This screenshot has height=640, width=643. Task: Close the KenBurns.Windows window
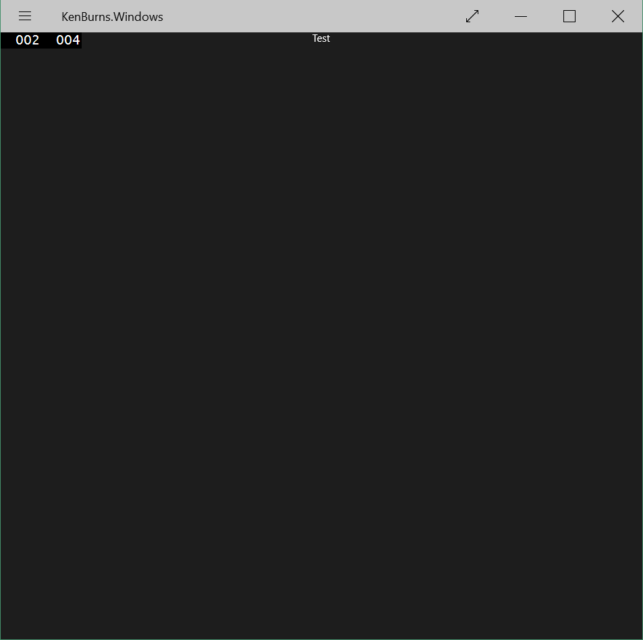pyautogui.click(x=618, y=16)
